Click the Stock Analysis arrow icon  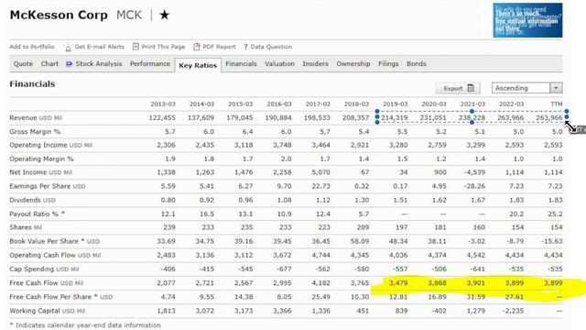[70, 63]
